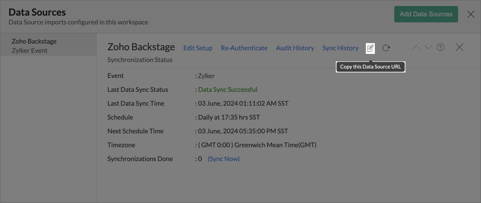Click the Next Schedule Time value
This screenshot has width=481, height=203.
point(243,131)
